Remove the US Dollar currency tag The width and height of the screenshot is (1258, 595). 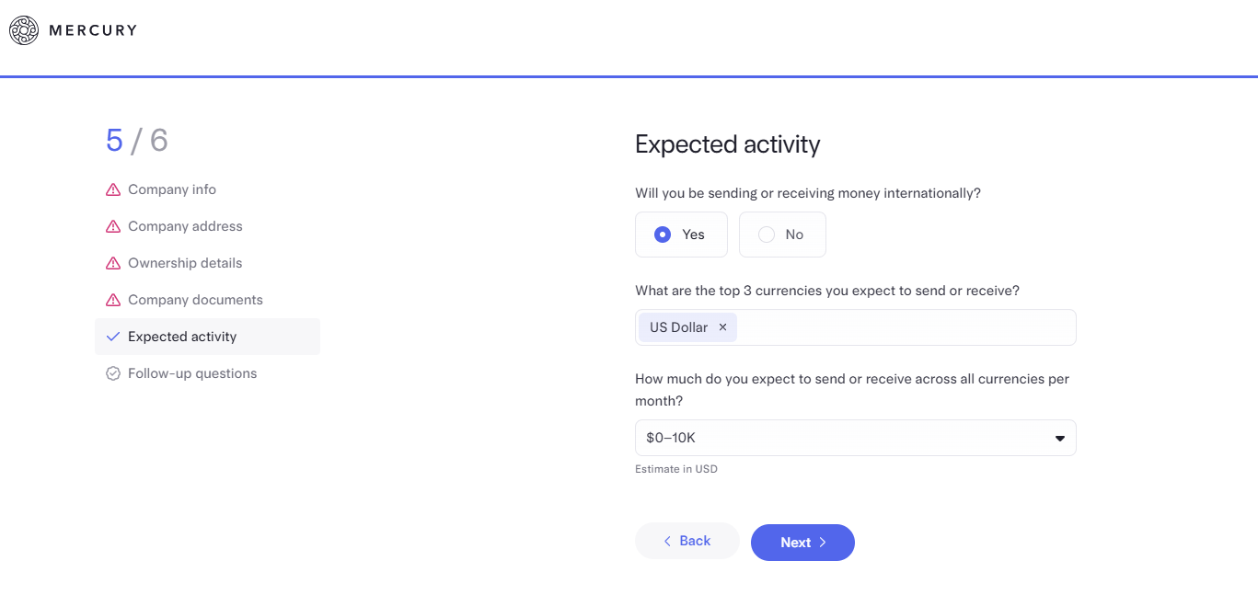click(x=722, y=327)
